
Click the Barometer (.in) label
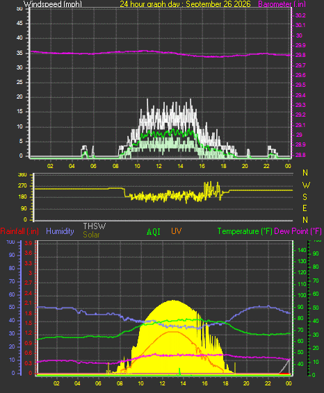tap(282, 4)
